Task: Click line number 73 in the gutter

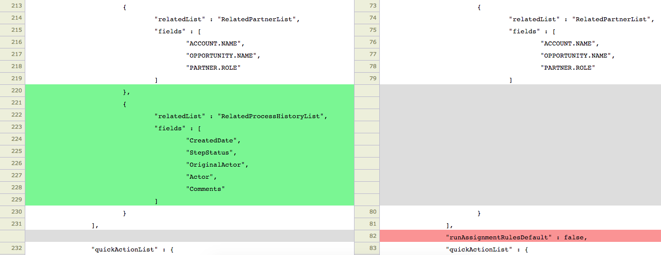Action: tap(373, 6)
